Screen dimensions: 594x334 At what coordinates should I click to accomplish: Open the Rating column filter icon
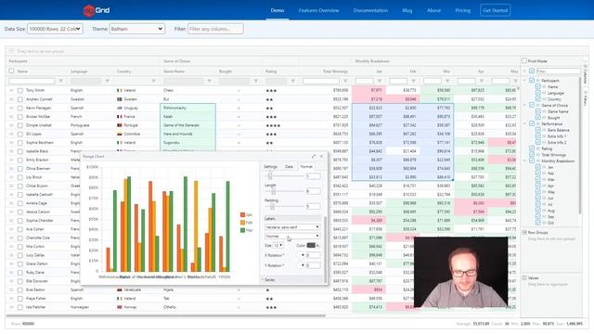pos(292,81)
